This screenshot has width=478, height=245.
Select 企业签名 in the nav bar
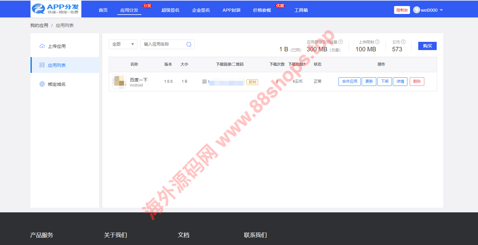[201, 10]
